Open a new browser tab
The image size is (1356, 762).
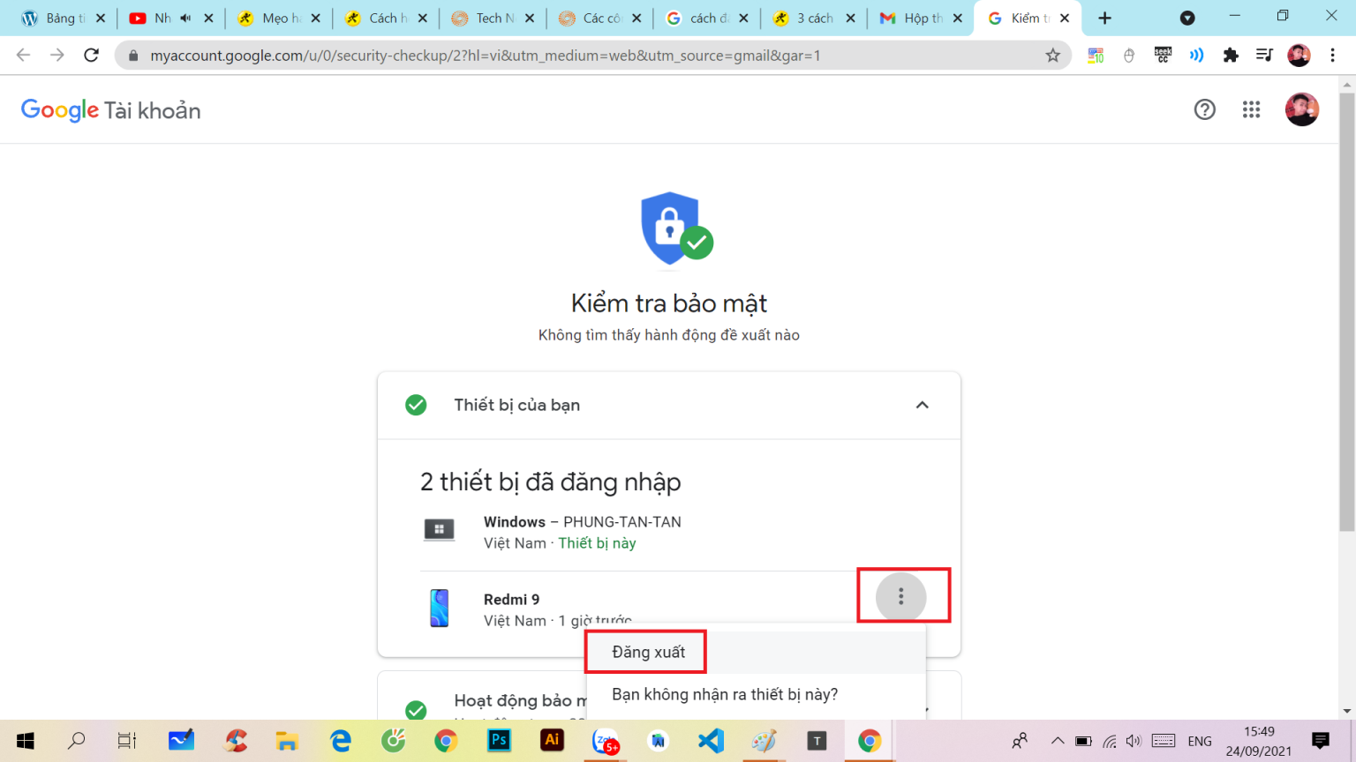point(1104,18)
